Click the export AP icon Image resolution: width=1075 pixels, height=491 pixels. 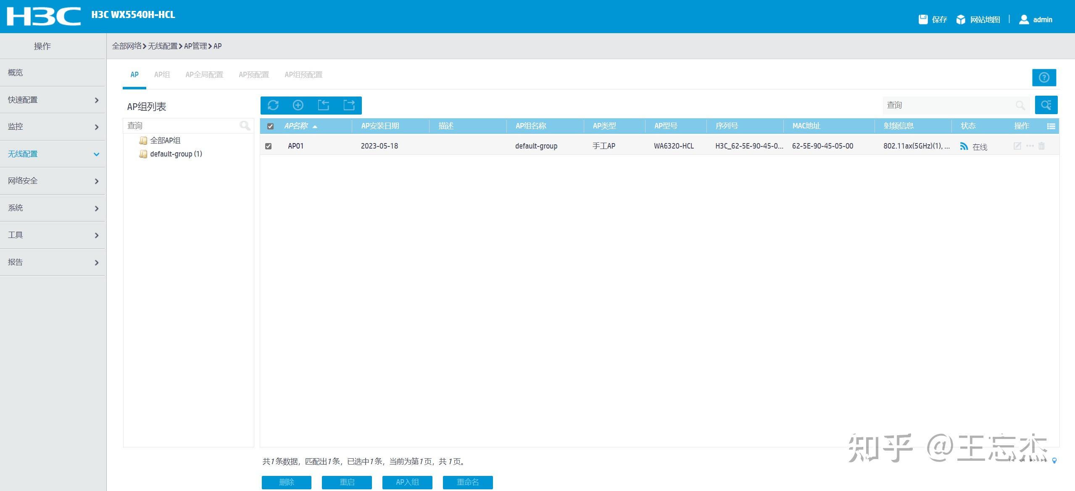349,105
